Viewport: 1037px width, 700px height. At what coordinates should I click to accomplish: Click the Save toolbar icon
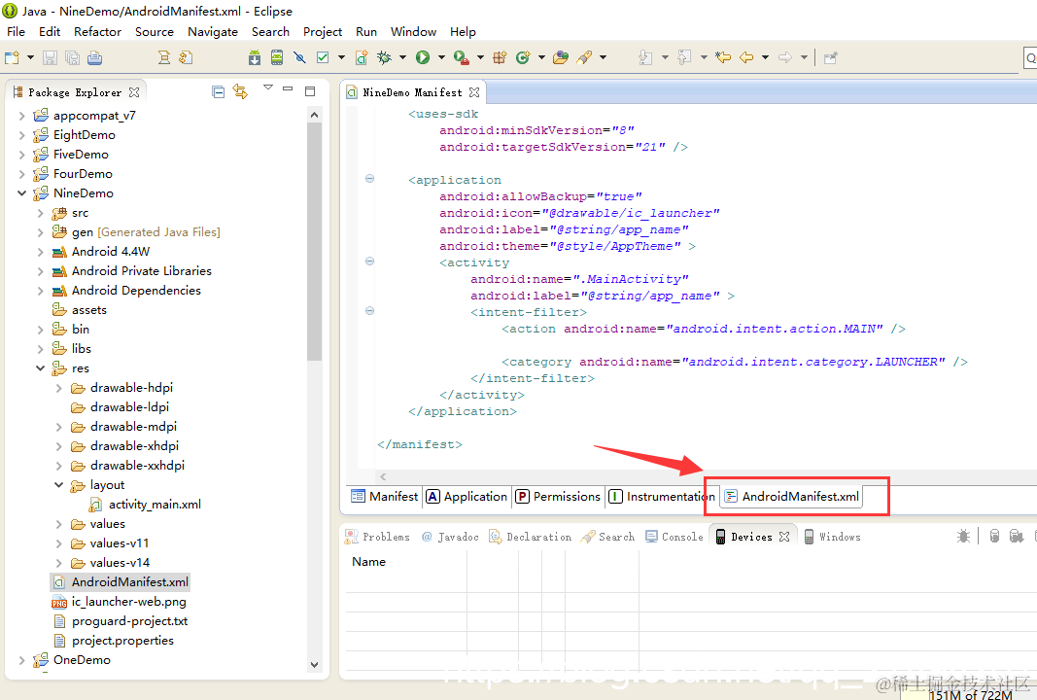click(x=50, y=57)
